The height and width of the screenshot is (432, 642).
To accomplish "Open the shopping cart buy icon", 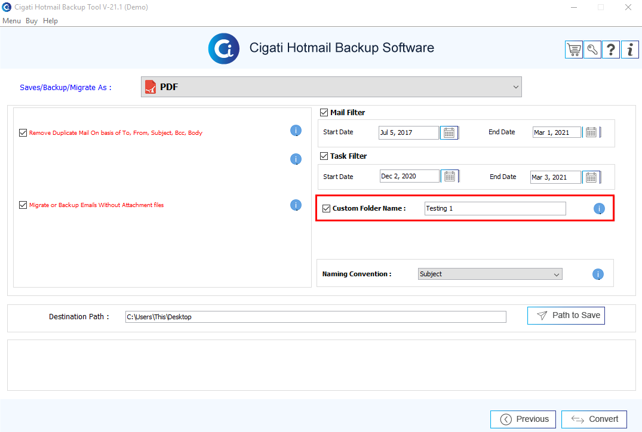I will (x=574, y=50).
